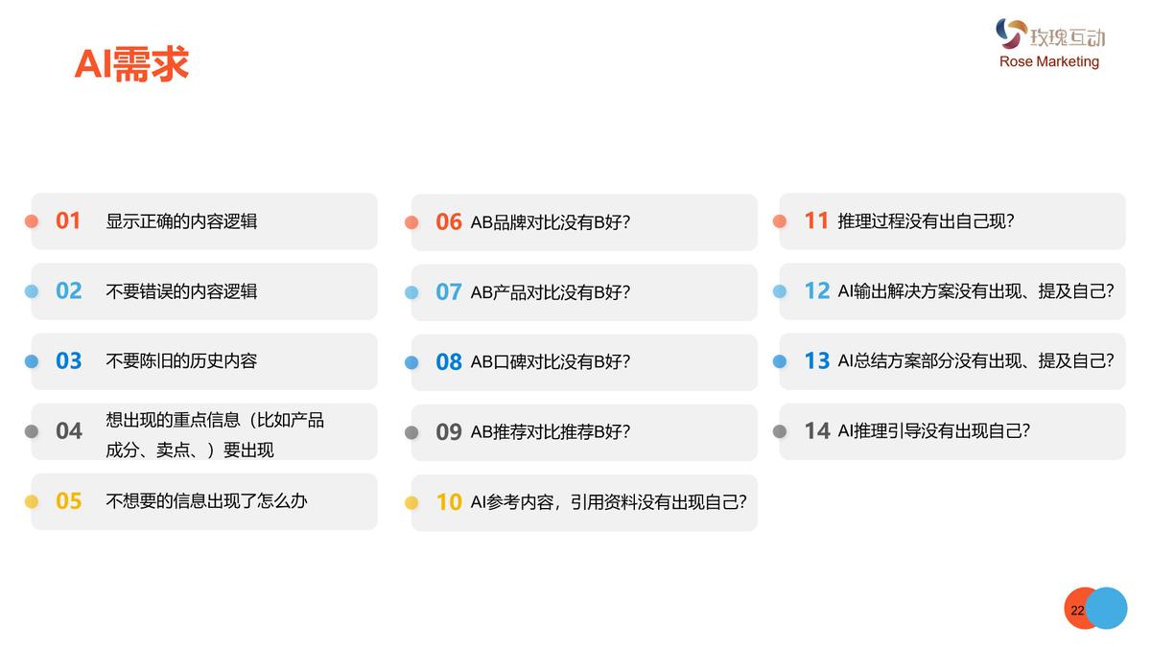Click the "AI需求" slide title
This screenshot has height=647, width=1151.
coord(131,64)
